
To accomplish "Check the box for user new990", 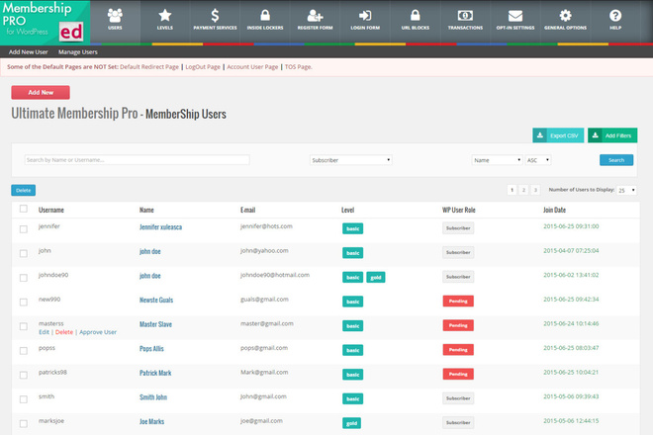I will click(24, 302).
